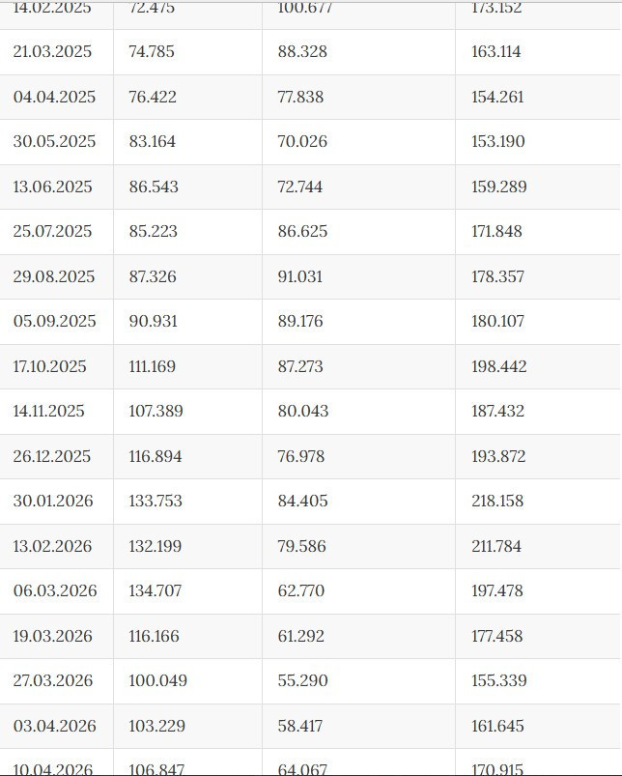Select the cell with 86.625

point(302,232)
